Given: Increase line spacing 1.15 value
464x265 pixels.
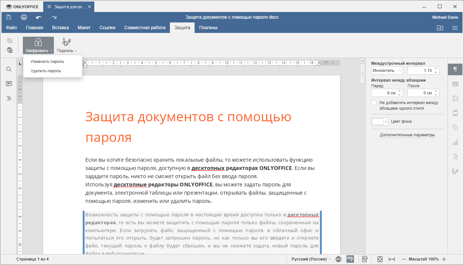Looking at the screenshot, I should coord(436,69).
